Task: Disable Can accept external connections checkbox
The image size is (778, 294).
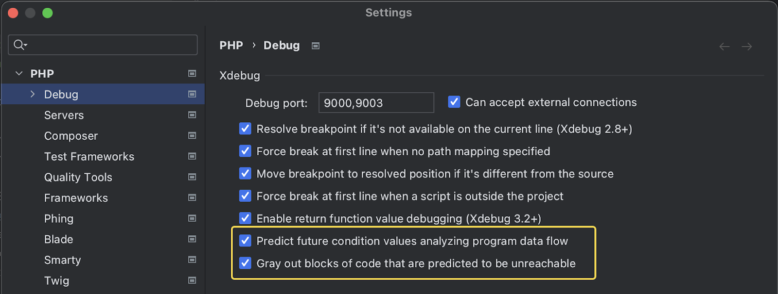Action: pyautogui.click(x=454, y=102)
